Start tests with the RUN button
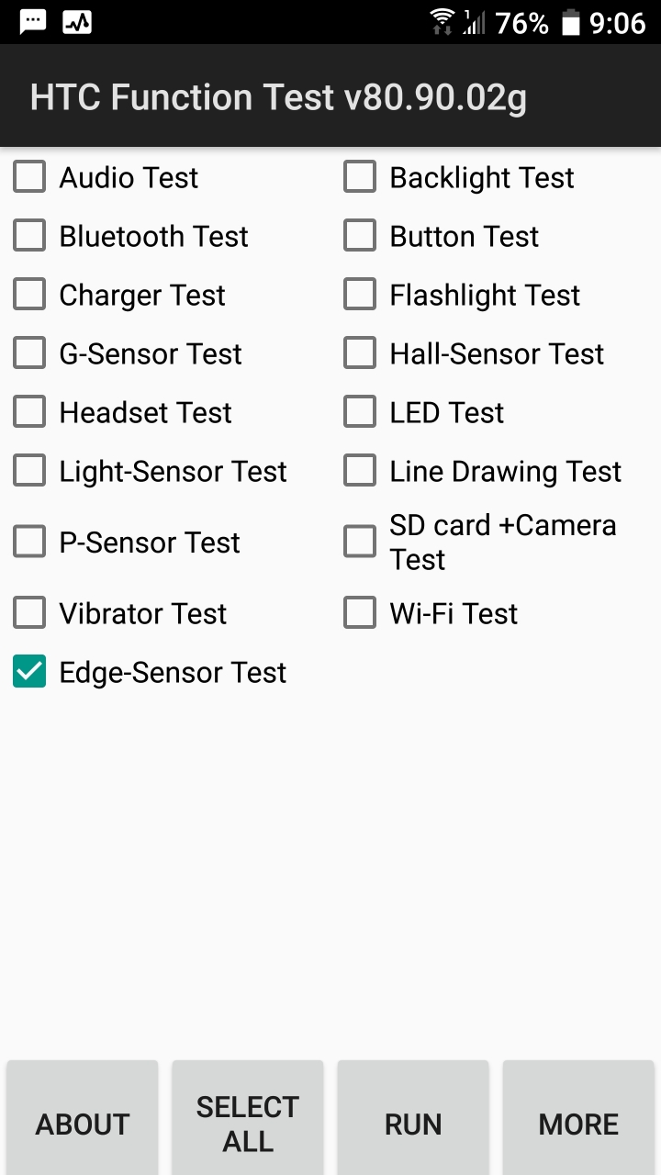The image size is (661, 1175). click(x=413, y=1119)
